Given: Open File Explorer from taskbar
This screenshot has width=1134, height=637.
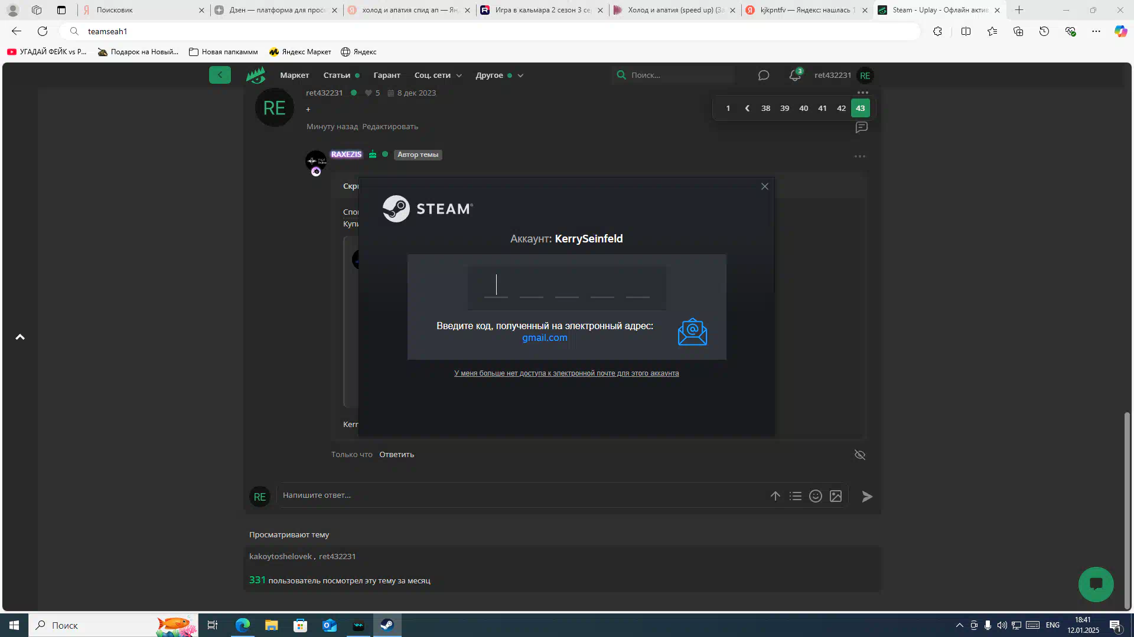Looking at the screenshot, I should 271,625.
